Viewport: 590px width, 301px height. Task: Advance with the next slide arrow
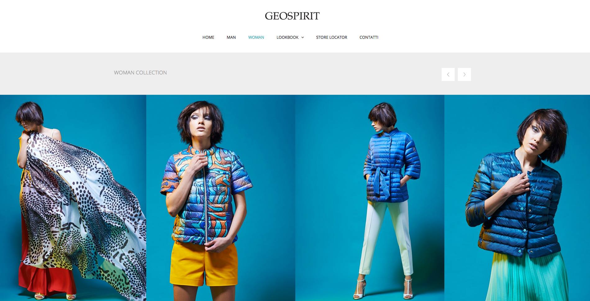464,74
